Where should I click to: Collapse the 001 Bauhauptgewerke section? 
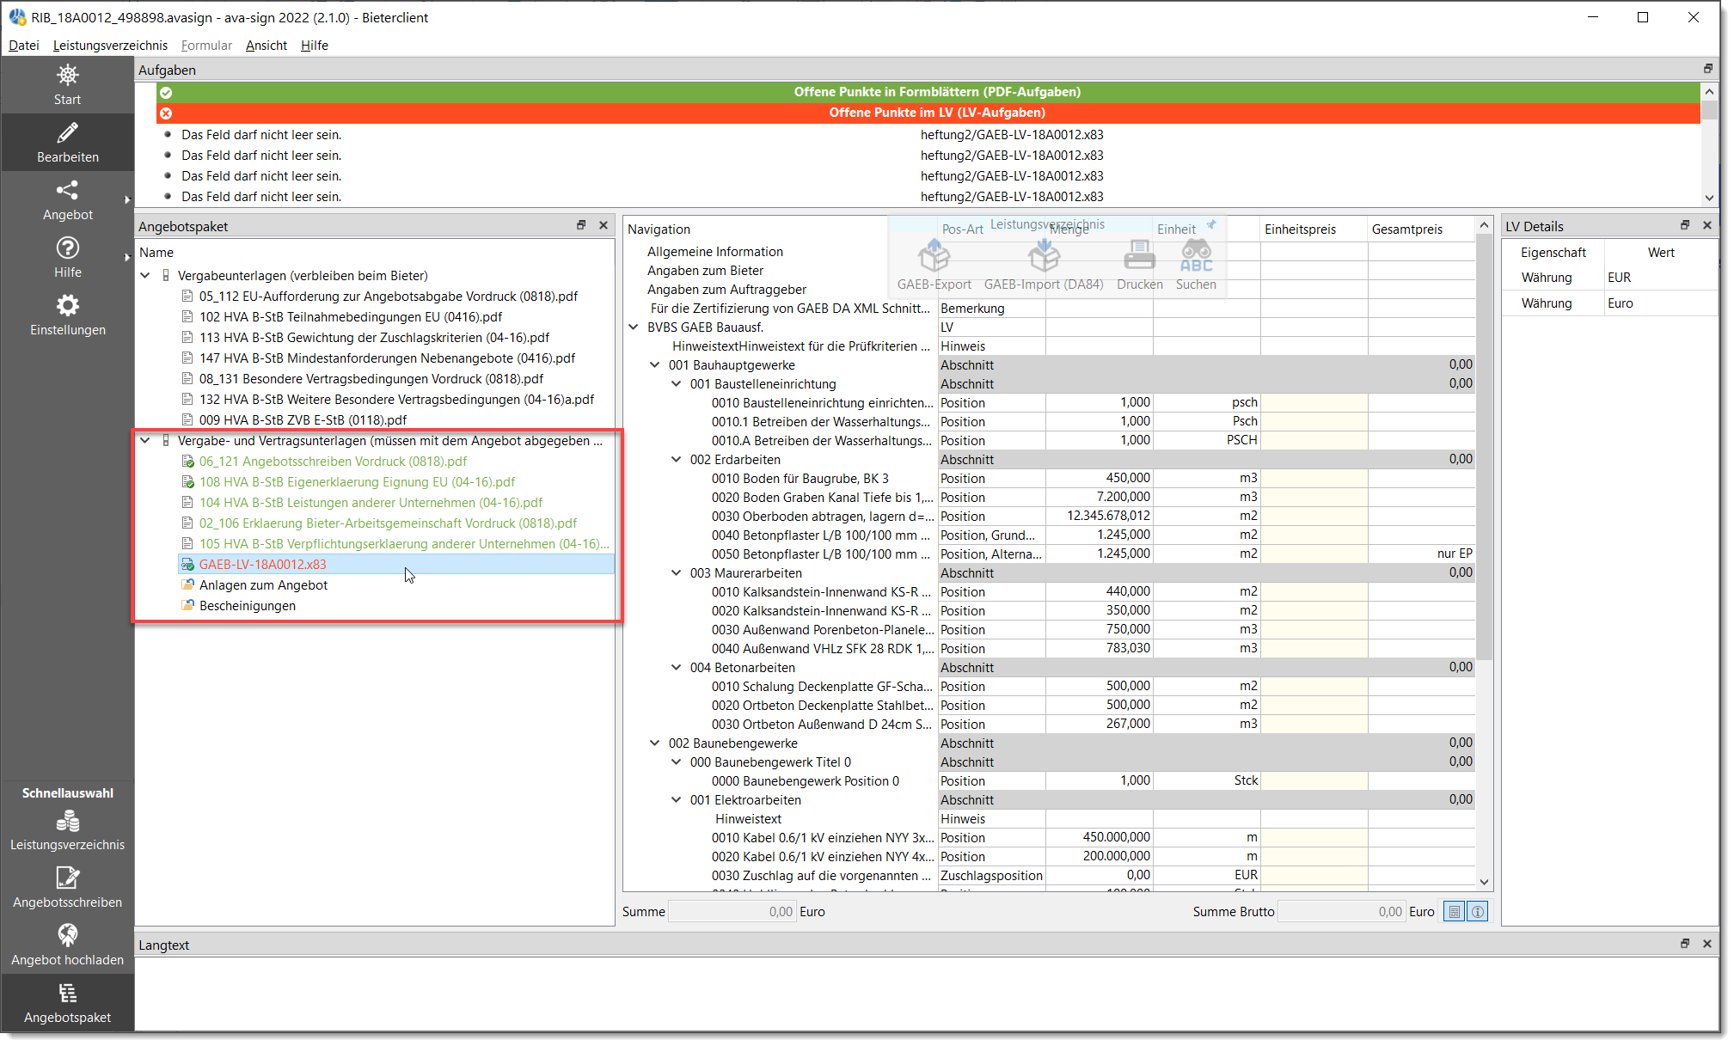pyautogui.click(x=655, y=365)
